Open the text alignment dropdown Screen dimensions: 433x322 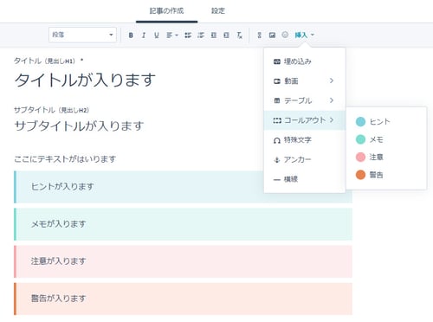tap(172, 35)
